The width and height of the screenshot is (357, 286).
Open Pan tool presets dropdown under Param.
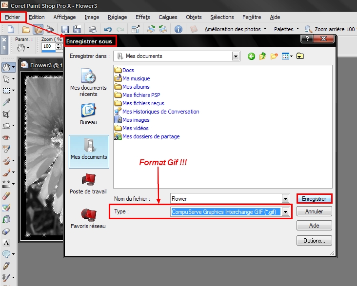(28, 48)
